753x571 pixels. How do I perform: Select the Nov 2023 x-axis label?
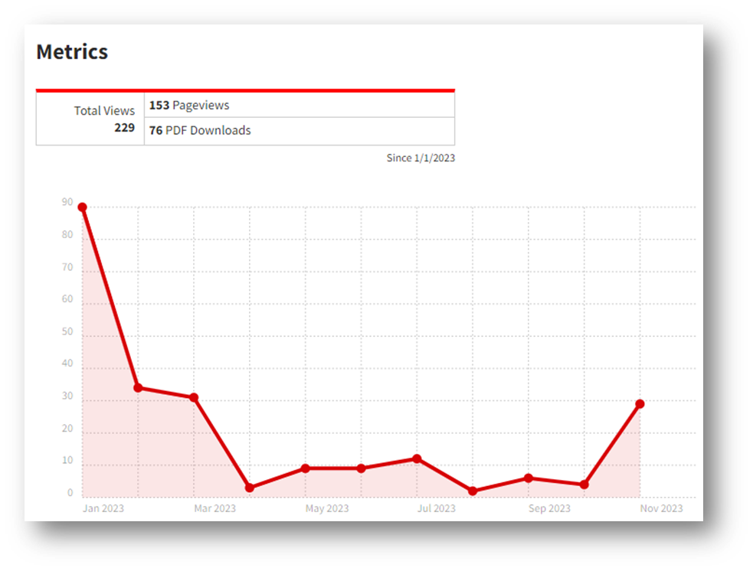click(661, 509)
